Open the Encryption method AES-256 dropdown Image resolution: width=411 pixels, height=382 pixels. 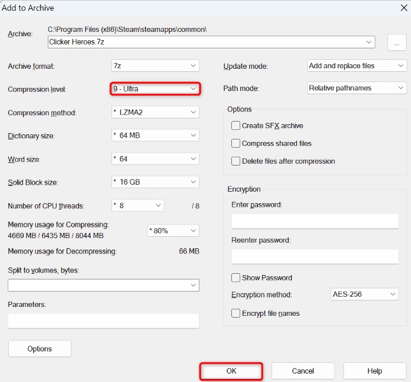(364, 294)
